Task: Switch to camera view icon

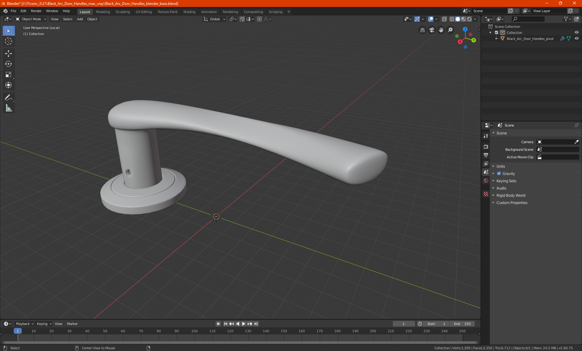Action: click(x=432, y=30)
